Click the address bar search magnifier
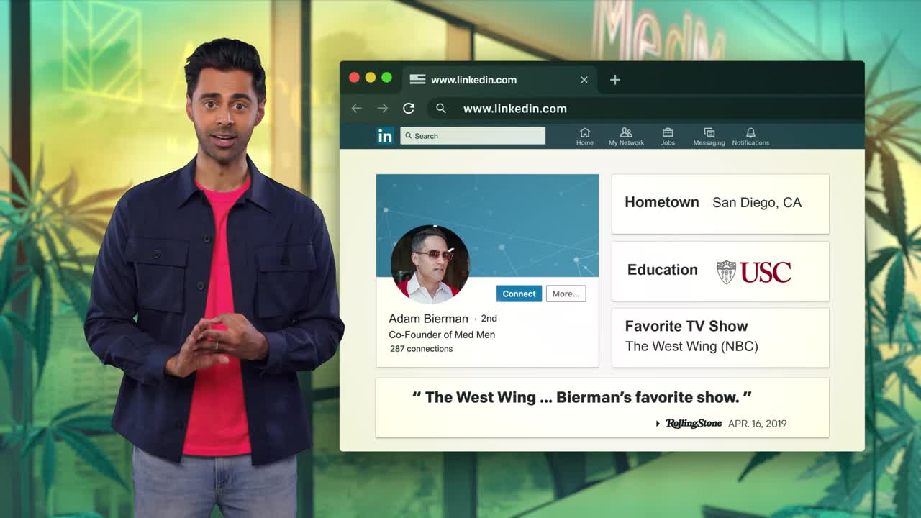921x518 pixels. coord(441,108)
